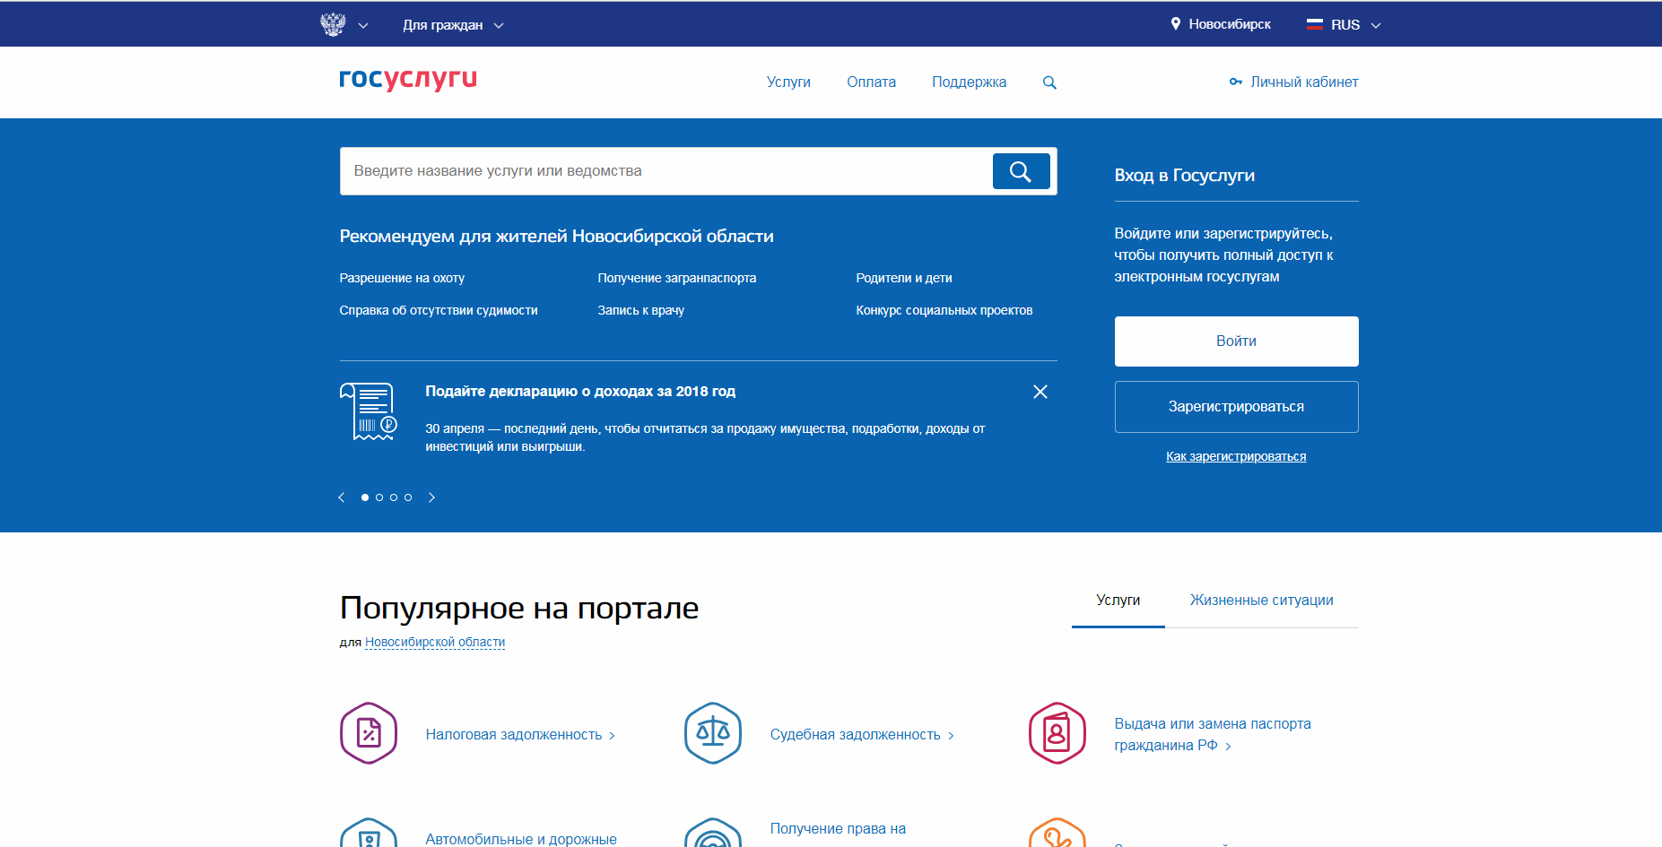Screen dimensions: 1662x847
Task: Open Получение загранпаспорта link
Action: tap(677, 278)
